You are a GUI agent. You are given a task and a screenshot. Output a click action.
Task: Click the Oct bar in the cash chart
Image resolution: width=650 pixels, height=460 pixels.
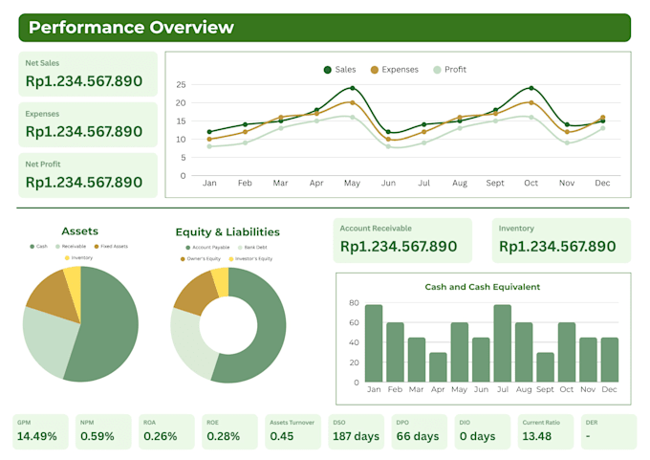[x=567, y=352]
